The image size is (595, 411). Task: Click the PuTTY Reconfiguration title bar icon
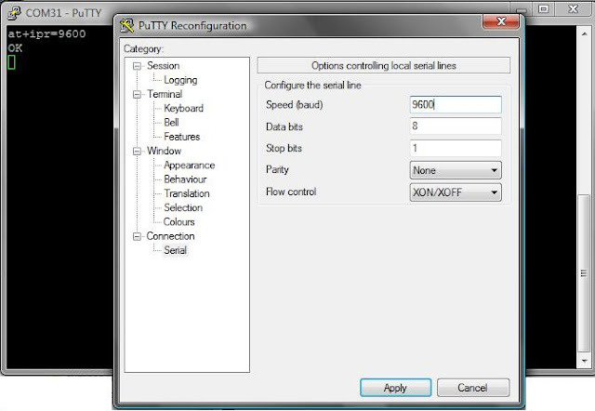click(x=126, y=25)
